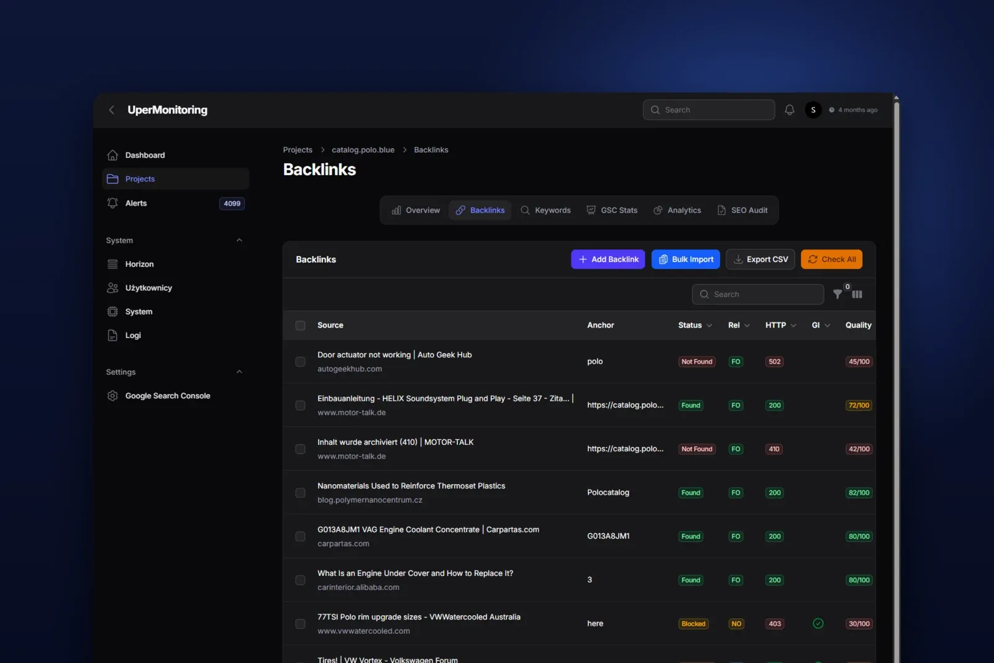
Task: Open Google Search Console settings
Action: pos(176,396)
